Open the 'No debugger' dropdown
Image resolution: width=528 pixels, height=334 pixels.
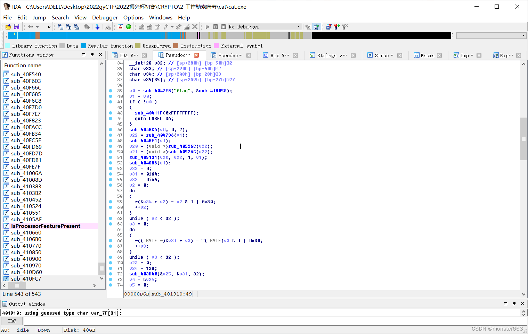pos(265,27)
